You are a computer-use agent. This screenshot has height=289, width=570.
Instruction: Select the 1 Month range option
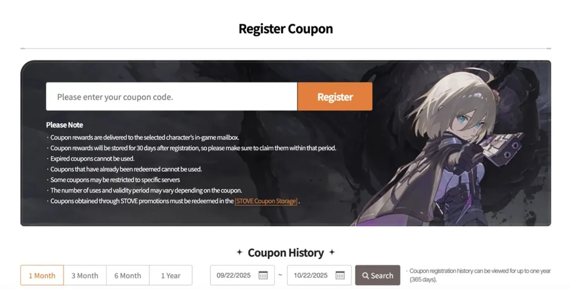[42, 275]
